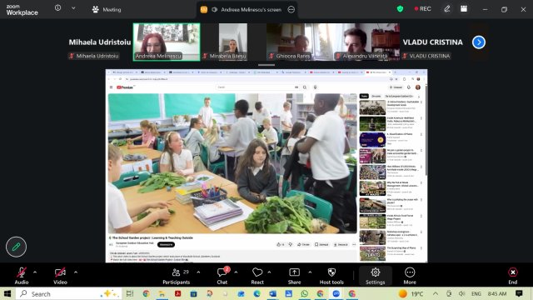
Task: Expand the Chat options caret
Action: pos(236,272)
